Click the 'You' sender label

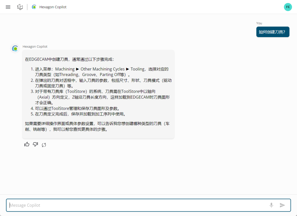click(x=259, y=23)
